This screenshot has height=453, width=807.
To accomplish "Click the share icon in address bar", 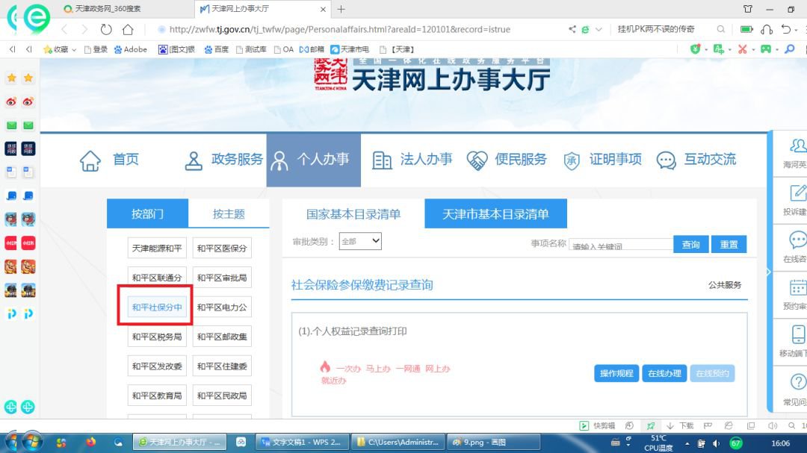I will tap(572, 29).
